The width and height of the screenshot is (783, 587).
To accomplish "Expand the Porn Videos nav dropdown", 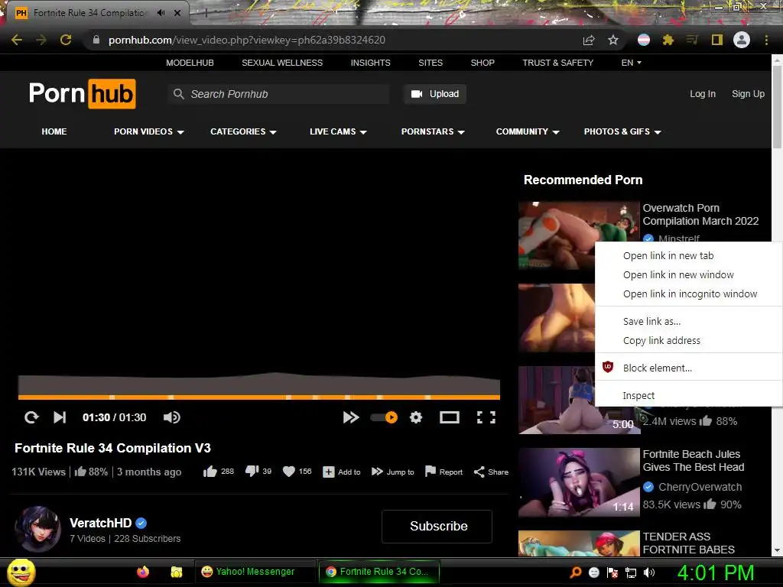I will [149, 131].
